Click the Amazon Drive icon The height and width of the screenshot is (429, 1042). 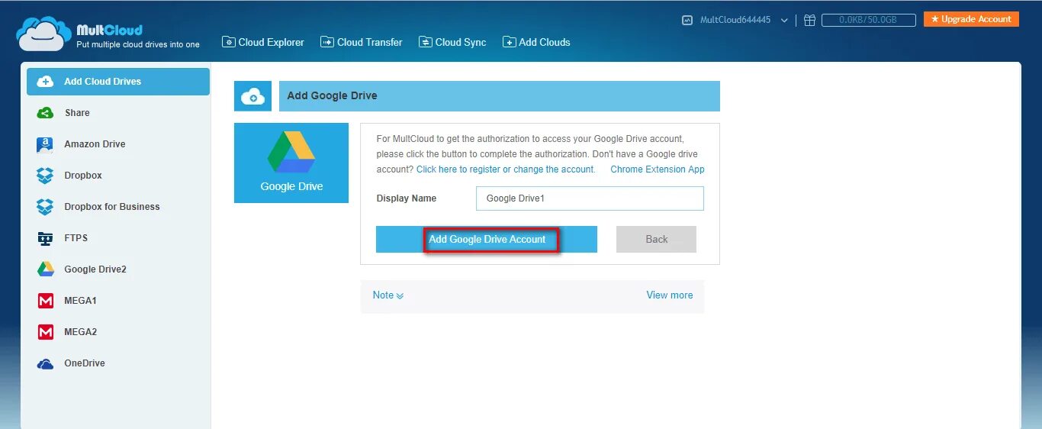(x=46, y=144)
